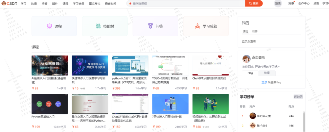
Task: Click score 244 in ranking
Action: point(291,116)
